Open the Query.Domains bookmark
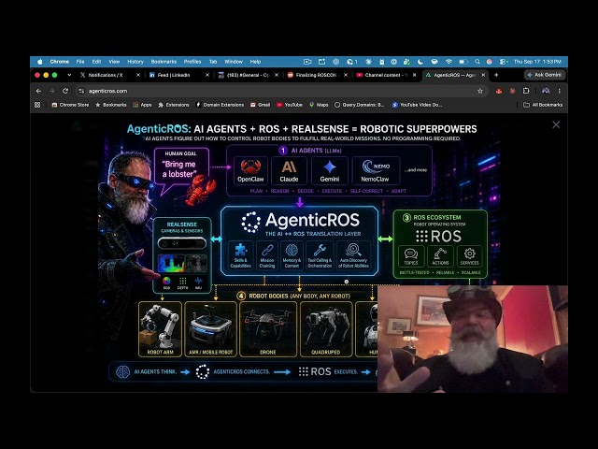 359,105
